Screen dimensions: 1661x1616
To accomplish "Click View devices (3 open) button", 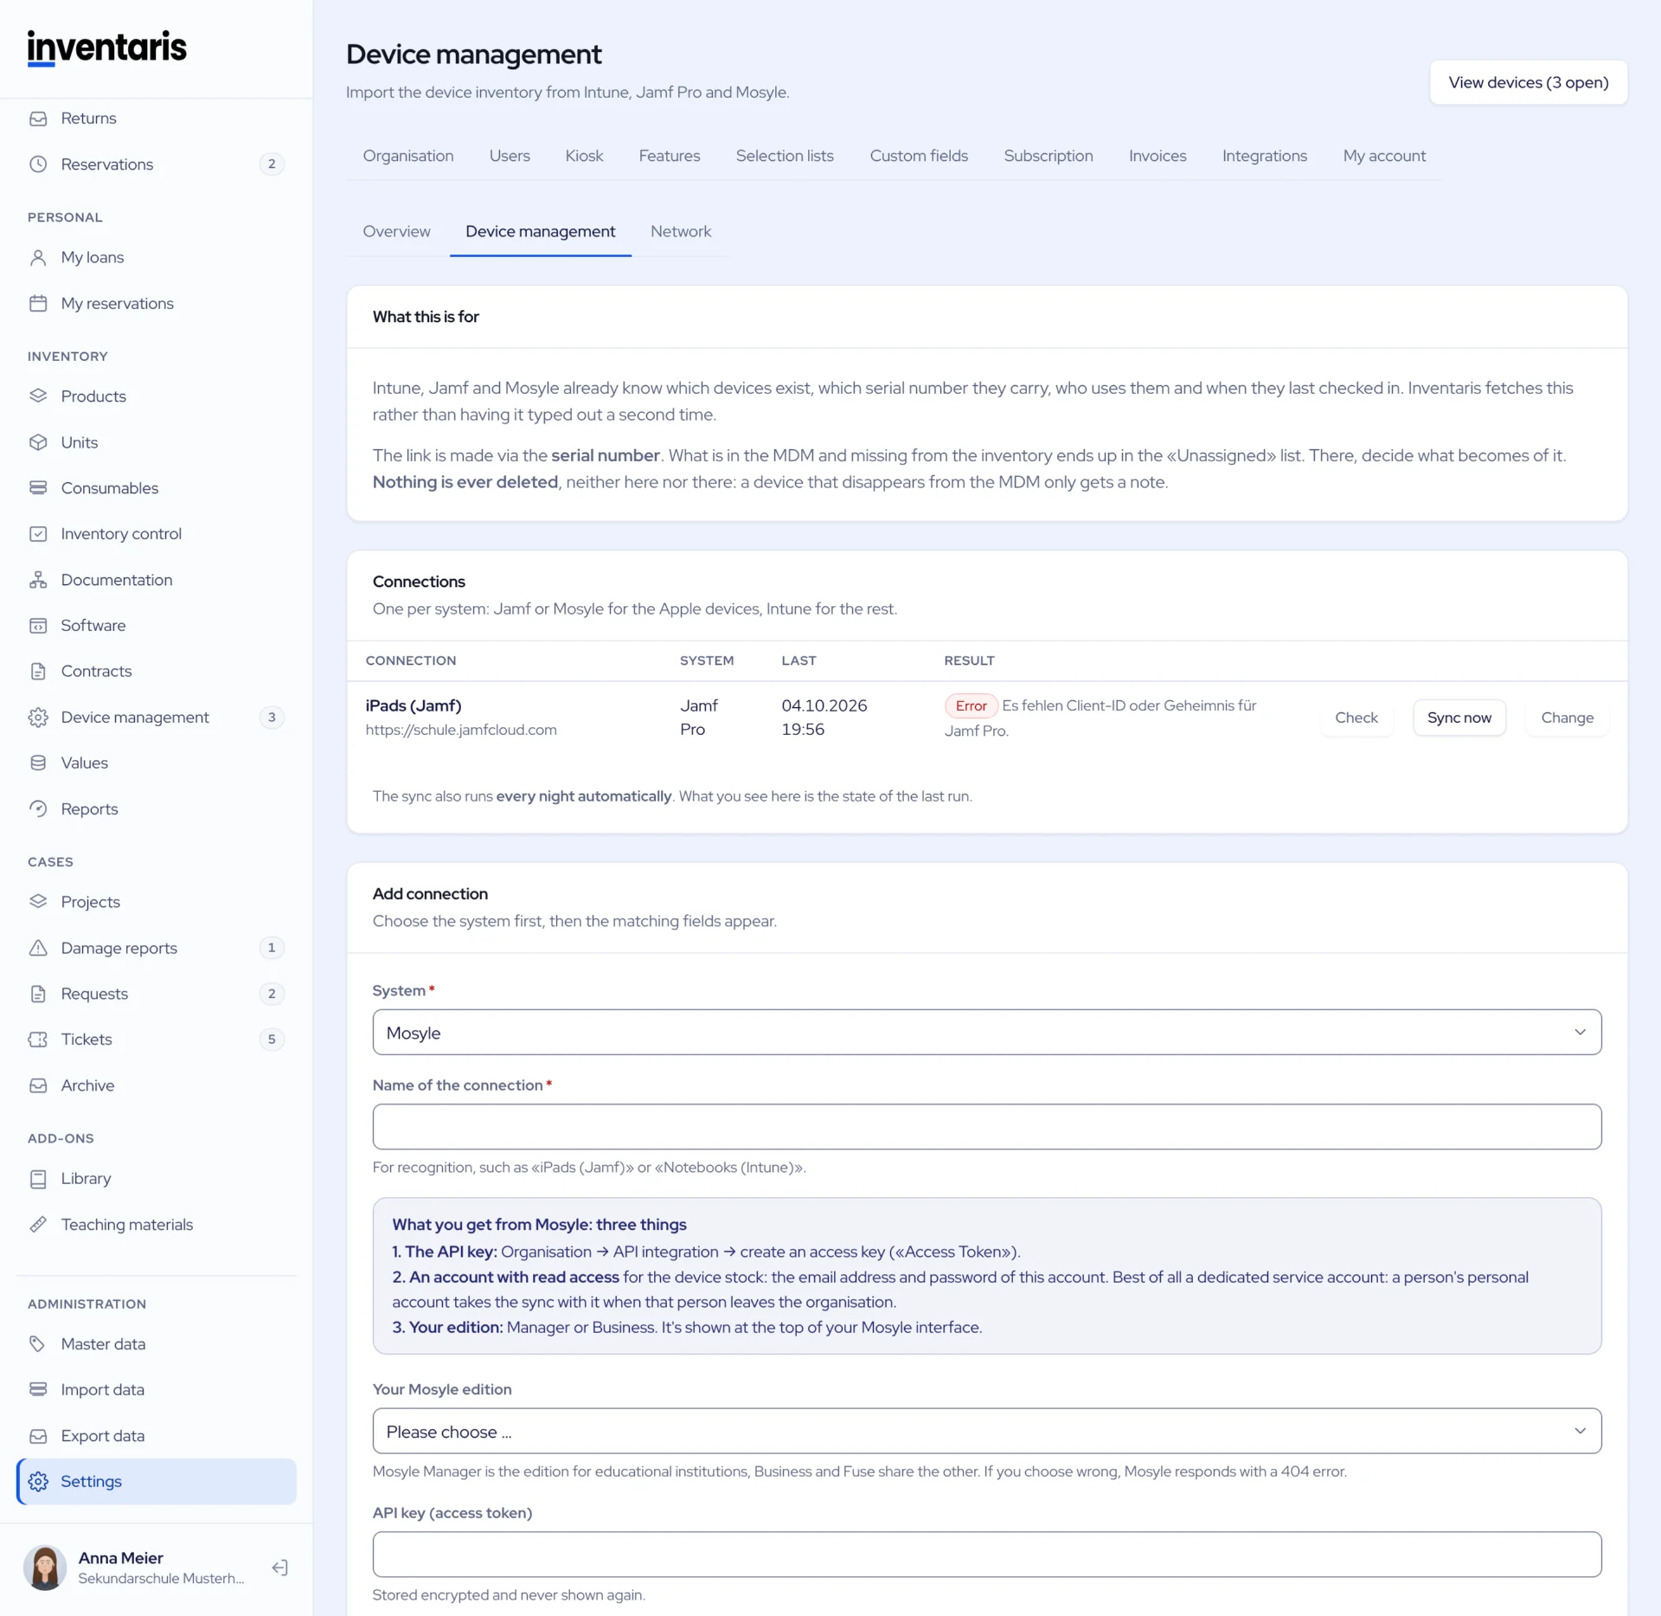I will (1528, 82).
